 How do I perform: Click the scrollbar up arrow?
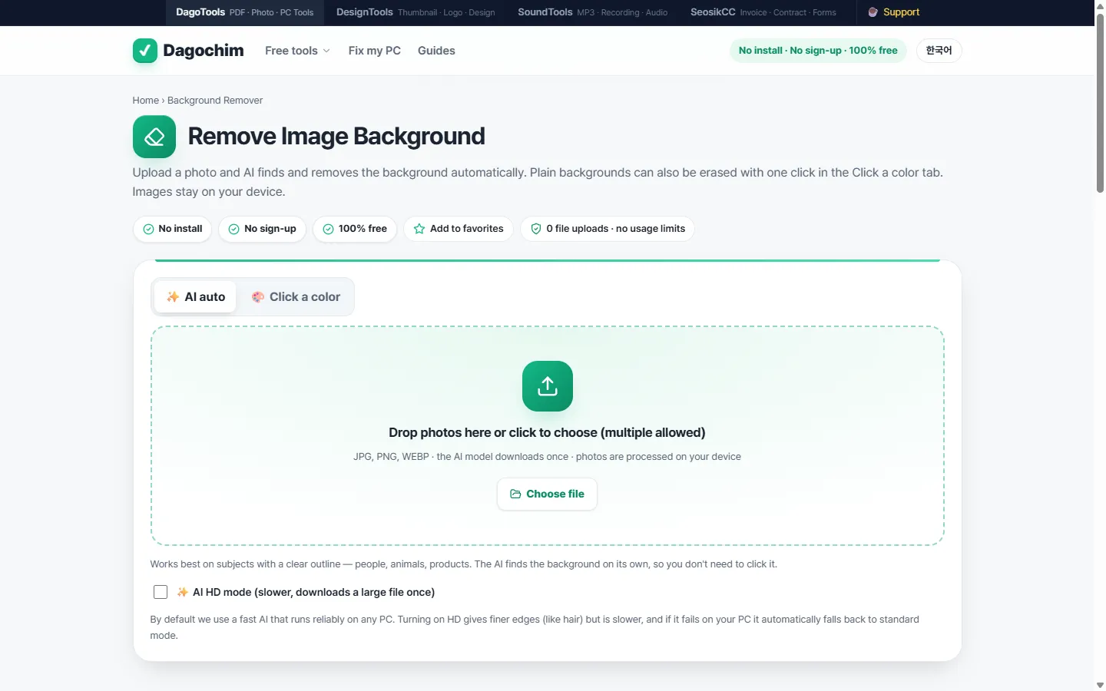click(1100, 5)
